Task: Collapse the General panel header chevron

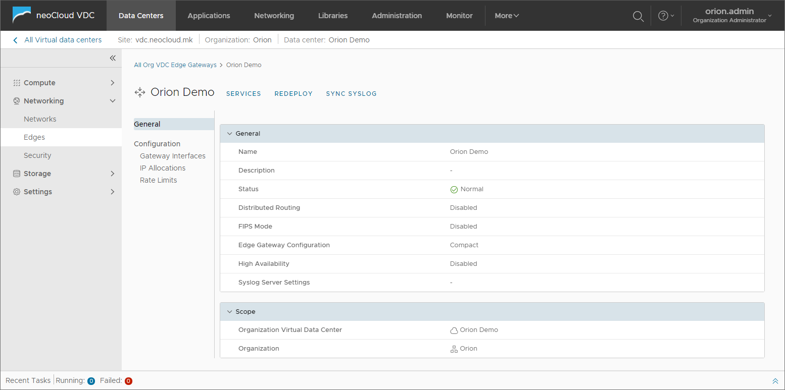Action: click(230, 134)
